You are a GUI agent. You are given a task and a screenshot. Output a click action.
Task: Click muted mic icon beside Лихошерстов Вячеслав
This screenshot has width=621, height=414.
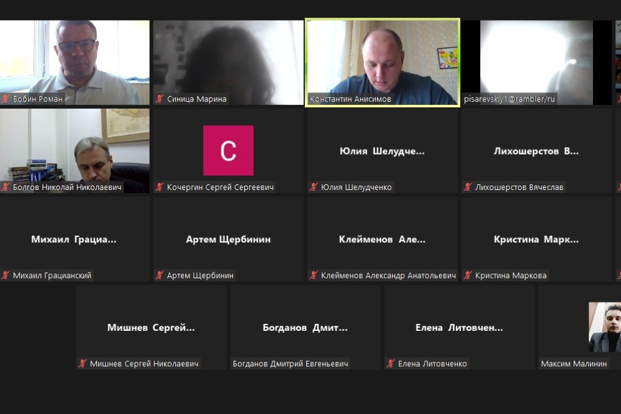(468, 187)
